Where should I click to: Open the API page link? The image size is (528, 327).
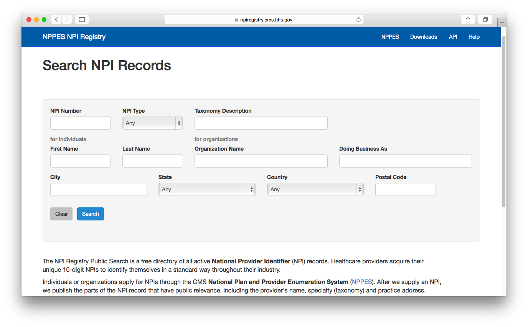pyautogui.click(x=453, y=37)
